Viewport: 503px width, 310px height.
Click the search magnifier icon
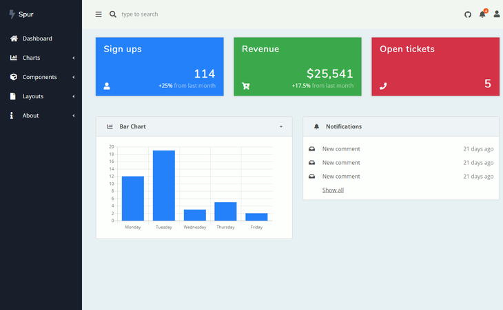(x=112, y=14)
